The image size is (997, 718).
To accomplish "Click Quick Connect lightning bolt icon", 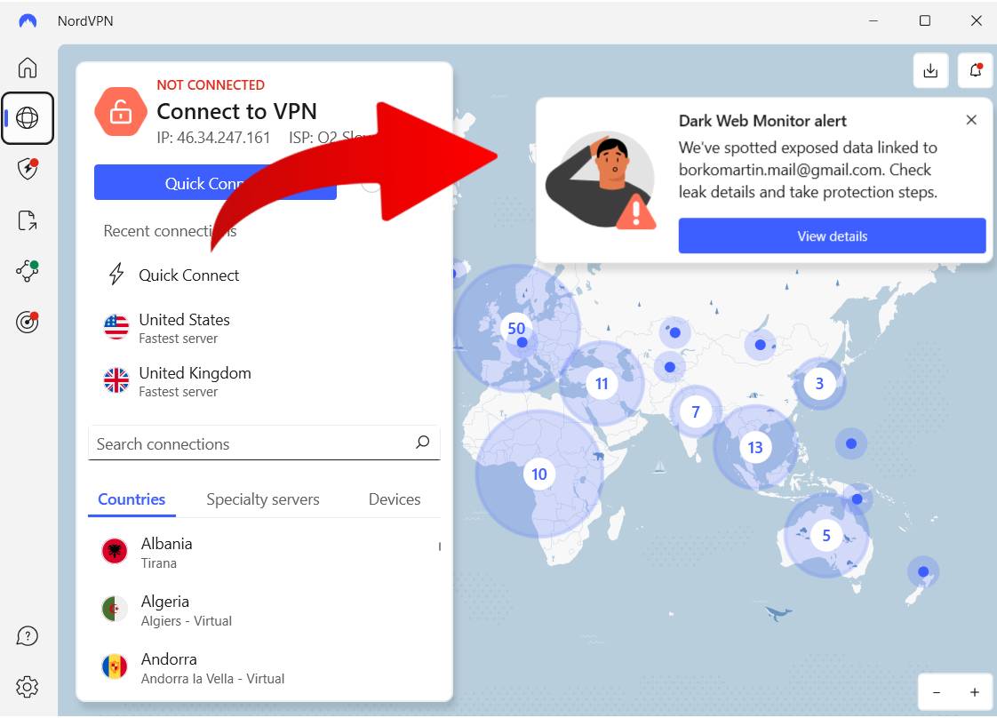I will [x=116, y=274].
